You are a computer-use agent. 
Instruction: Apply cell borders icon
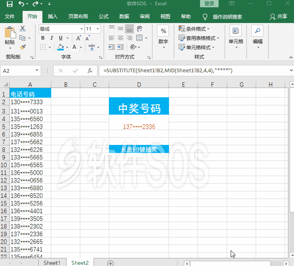click(x=43, y=47)
